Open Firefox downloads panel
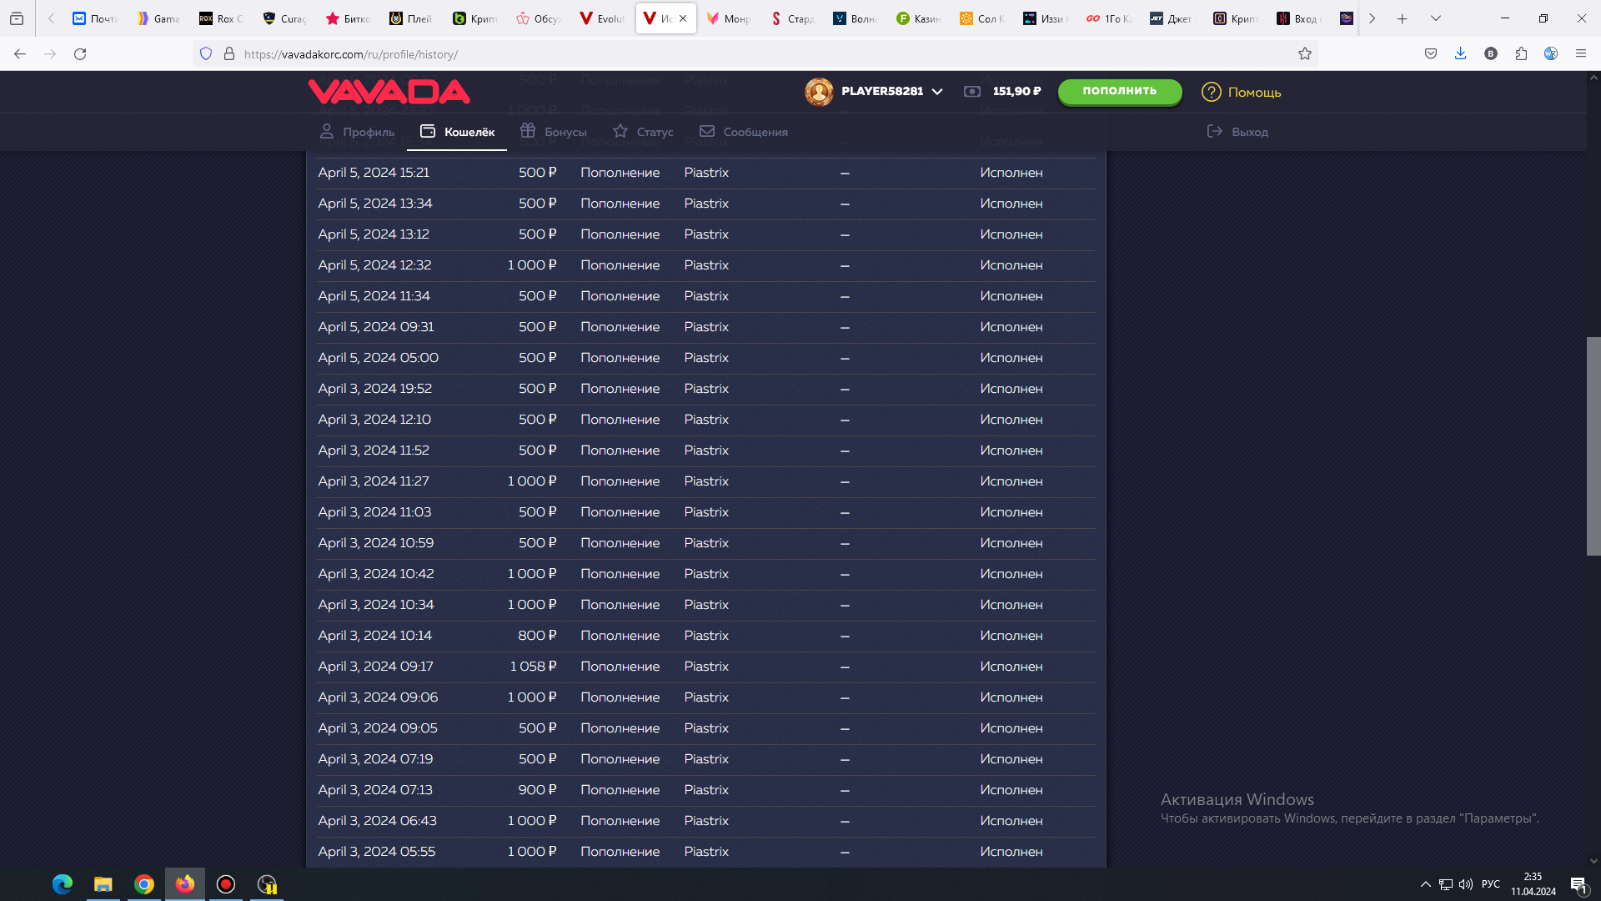This screenshot has height=901, width=1601. (1460, 54)
